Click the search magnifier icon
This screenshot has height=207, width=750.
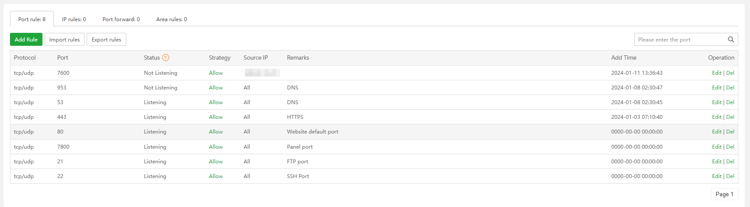pos(731,39)
